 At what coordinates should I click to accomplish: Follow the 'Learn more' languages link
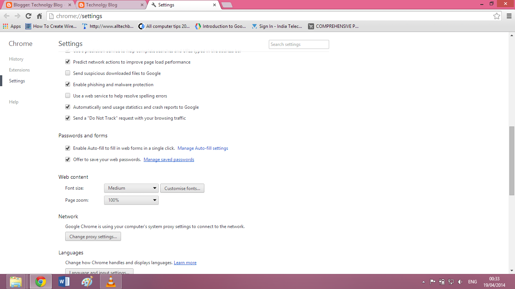pos(185,263)
